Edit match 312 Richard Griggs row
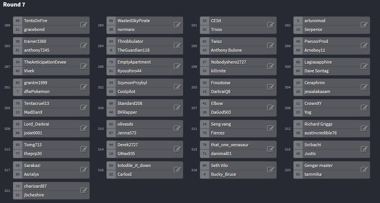This screenshot has width=380, height=203. coord(364,128)
